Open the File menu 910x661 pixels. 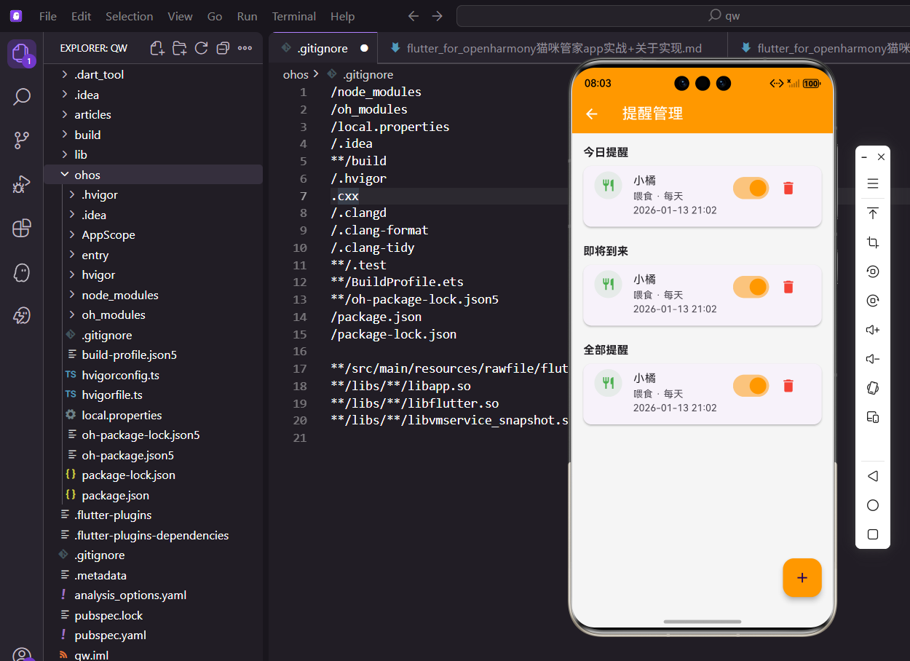pos(48,16)
